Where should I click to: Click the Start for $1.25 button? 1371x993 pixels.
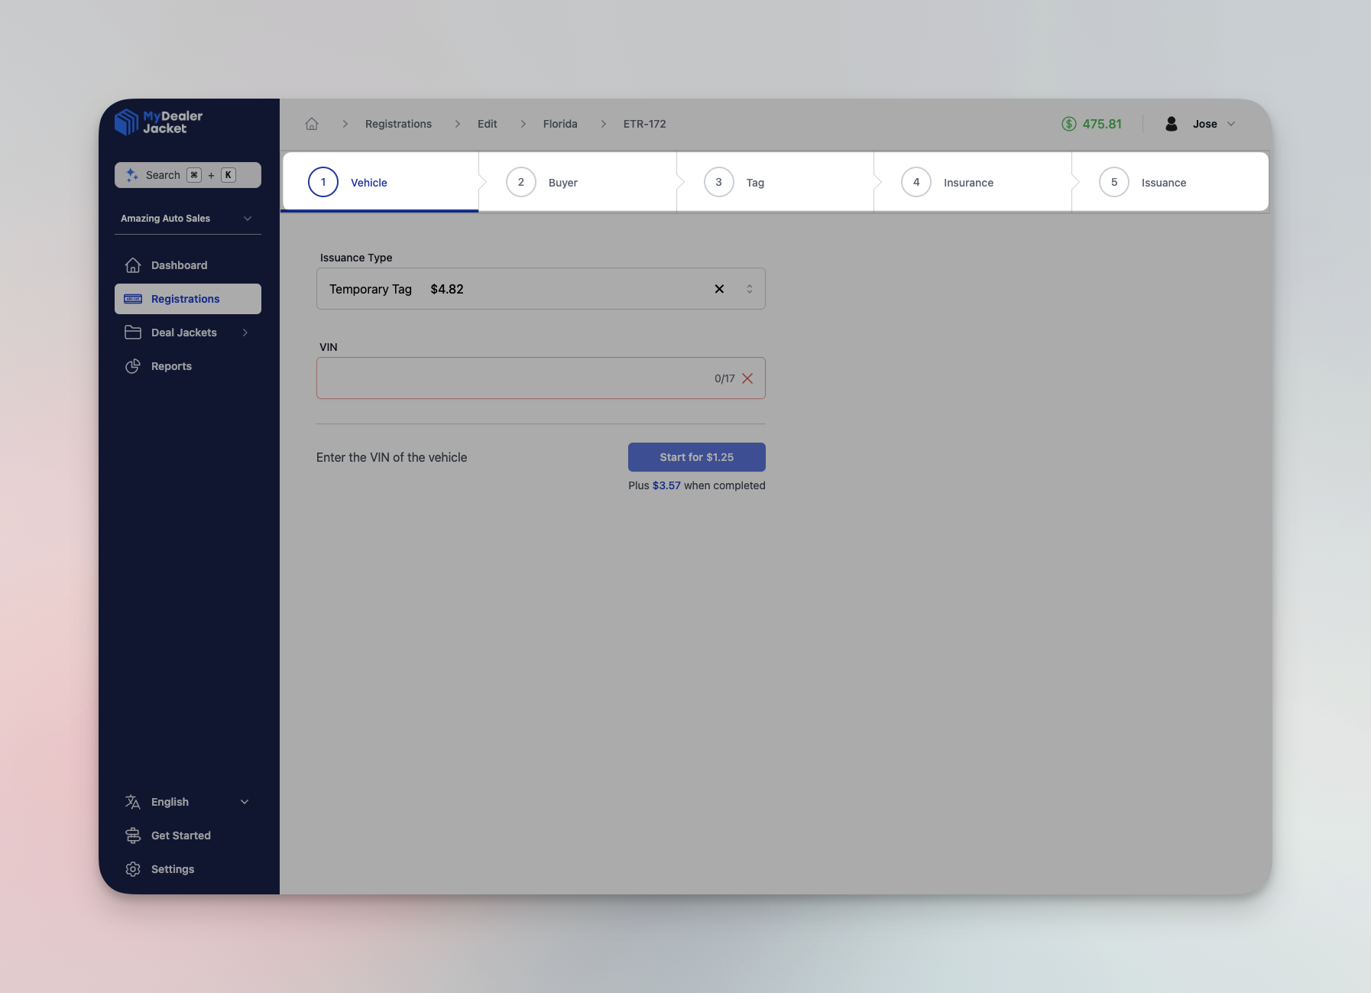[696, 457]
